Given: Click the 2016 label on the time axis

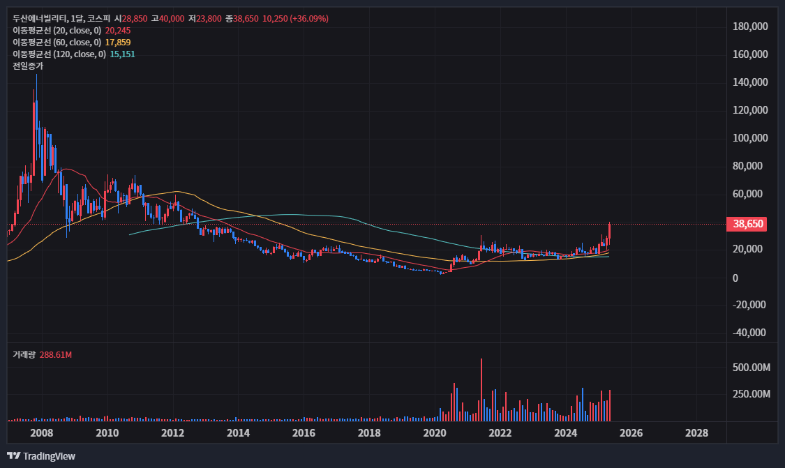Looking at the screenshot, I should click(x=304, y=433).
